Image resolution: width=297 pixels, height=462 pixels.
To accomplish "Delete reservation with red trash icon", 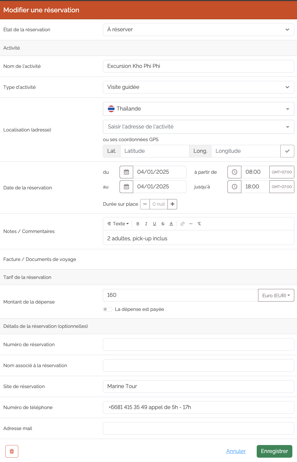I will click(x=12, y=451).
